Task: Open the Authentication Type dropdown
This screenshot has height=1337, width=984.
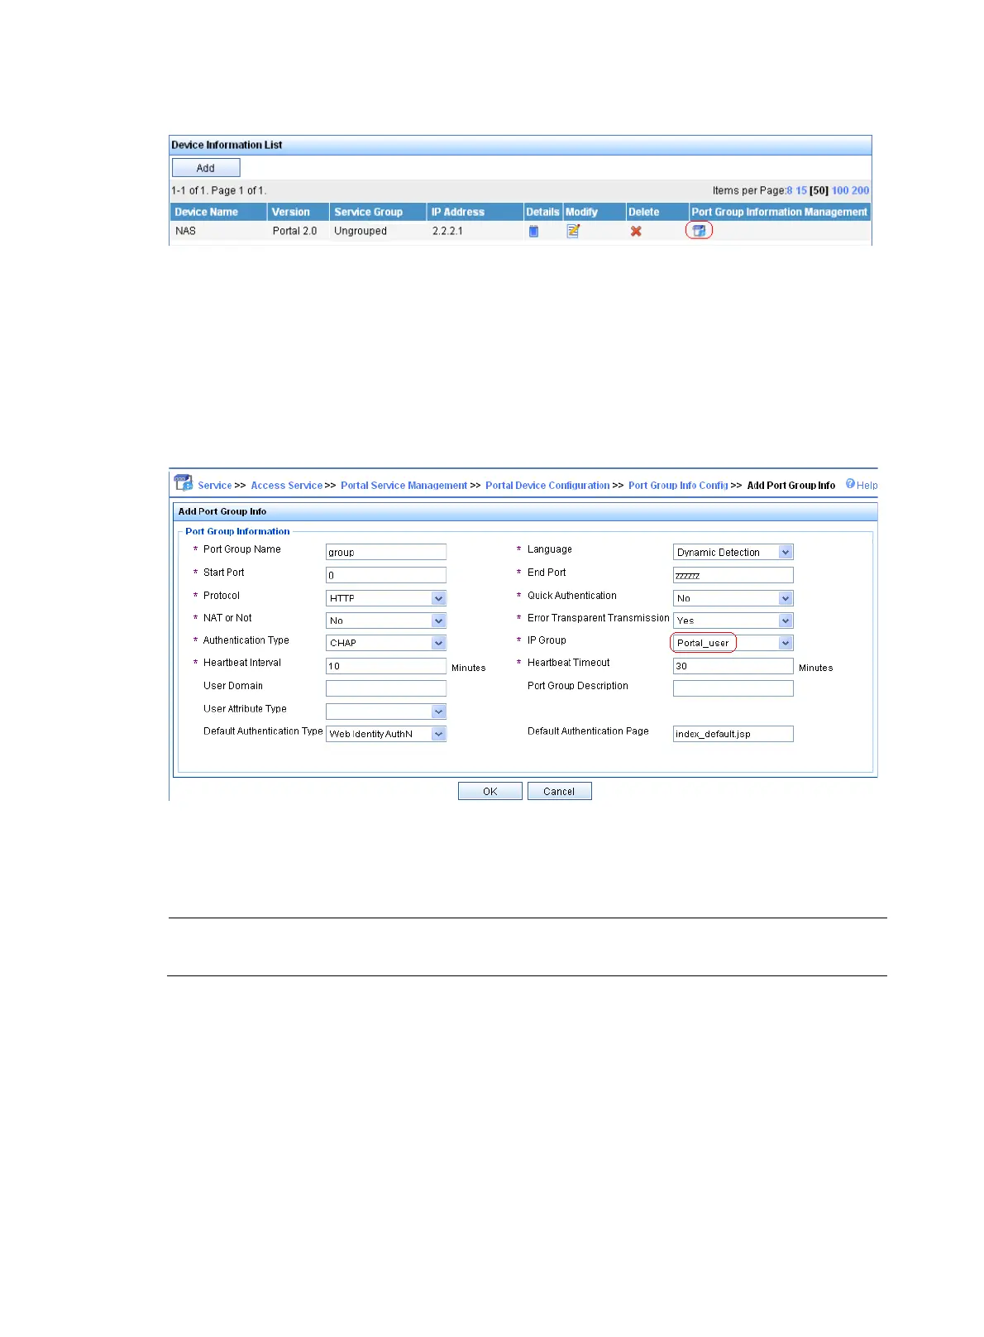Action: (x=386, y=643)
